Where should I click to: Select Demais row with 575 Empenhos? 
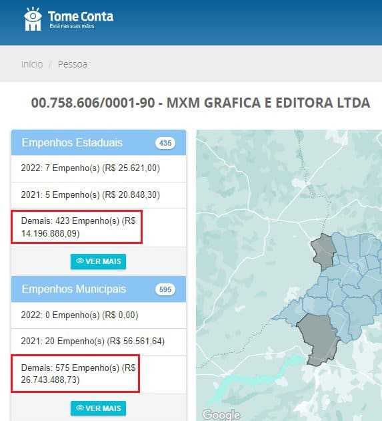pyautogui.click(x=99, y=374)
